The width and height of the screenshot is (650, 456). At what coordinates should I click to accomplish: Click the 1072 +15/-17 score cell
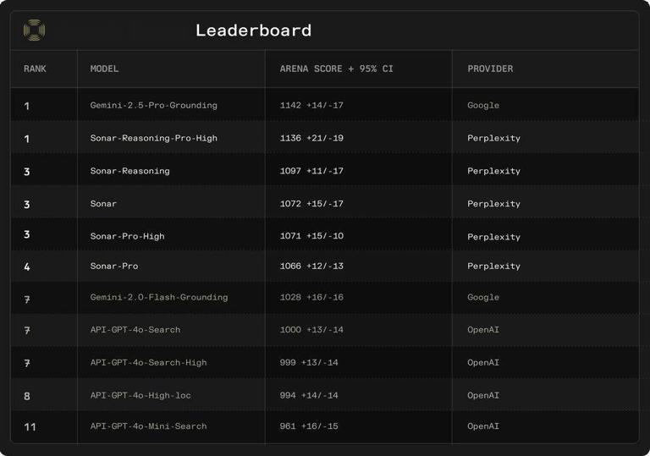point(311,204)
